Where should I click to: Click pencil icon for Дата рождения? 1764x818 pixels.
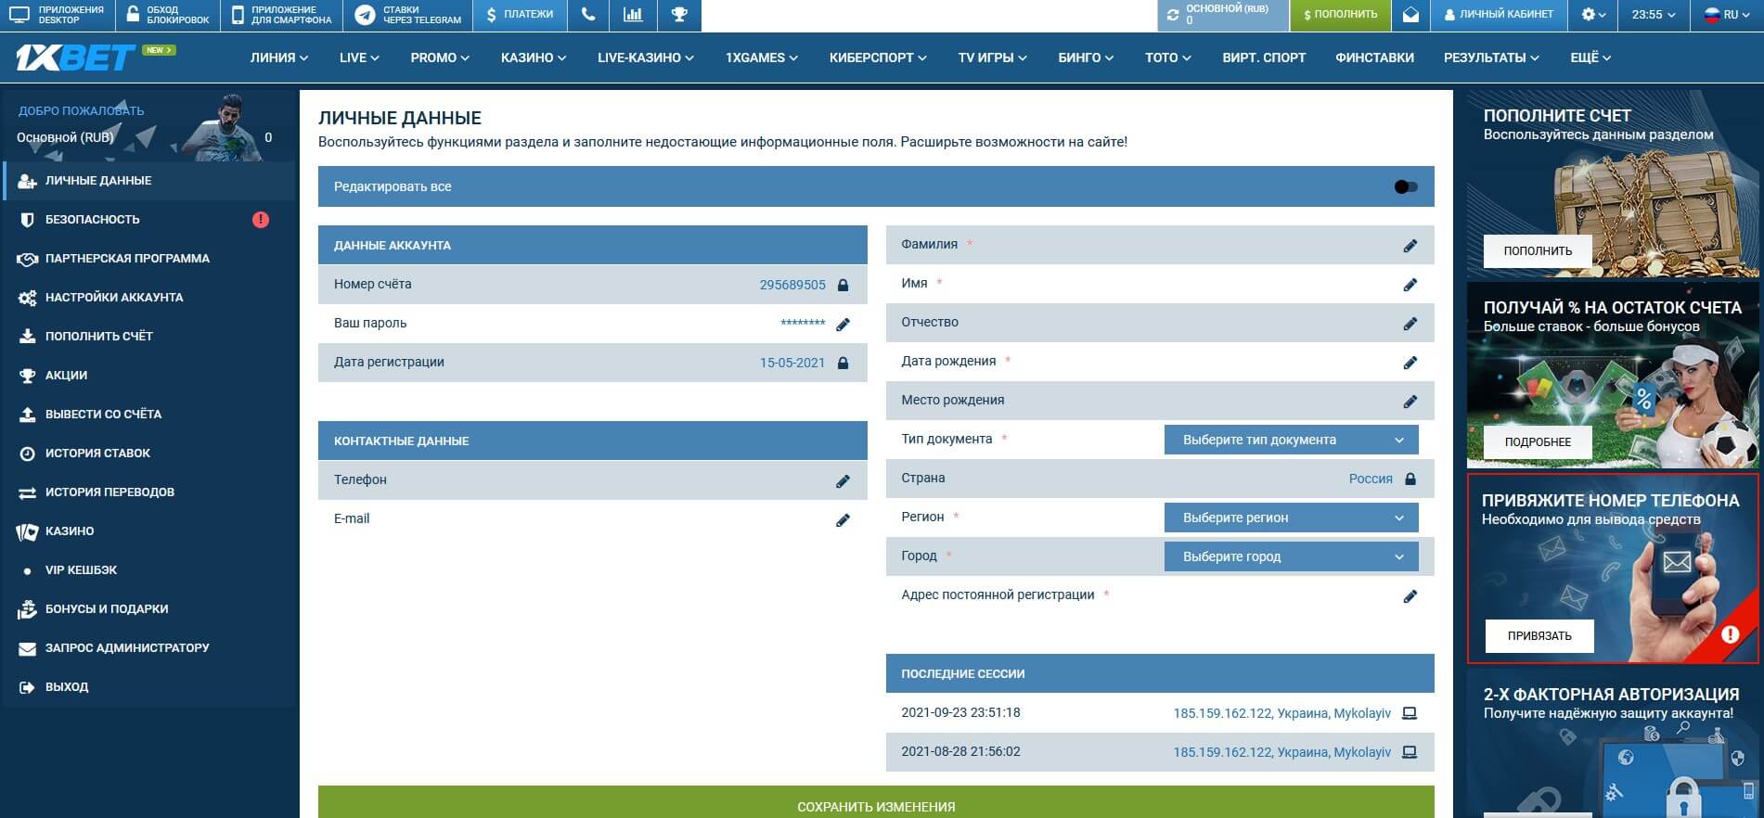pyautogui.click(x=1410, y=362)
